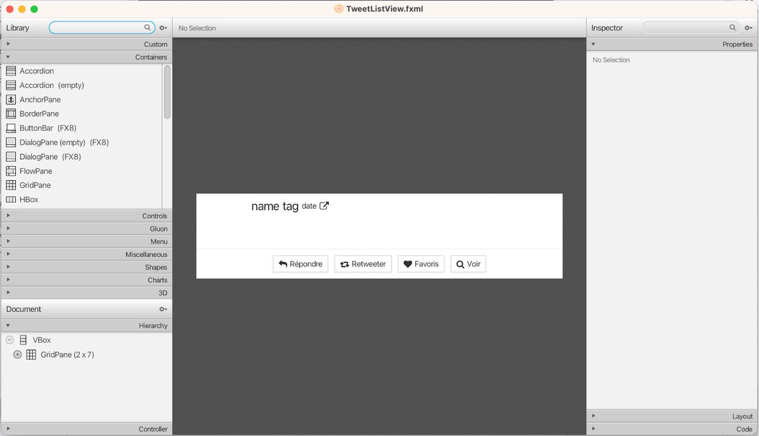The height and width of the screenshot is (436, 759).
Task: Click the external link icon beside date
Action: (324, 206)
